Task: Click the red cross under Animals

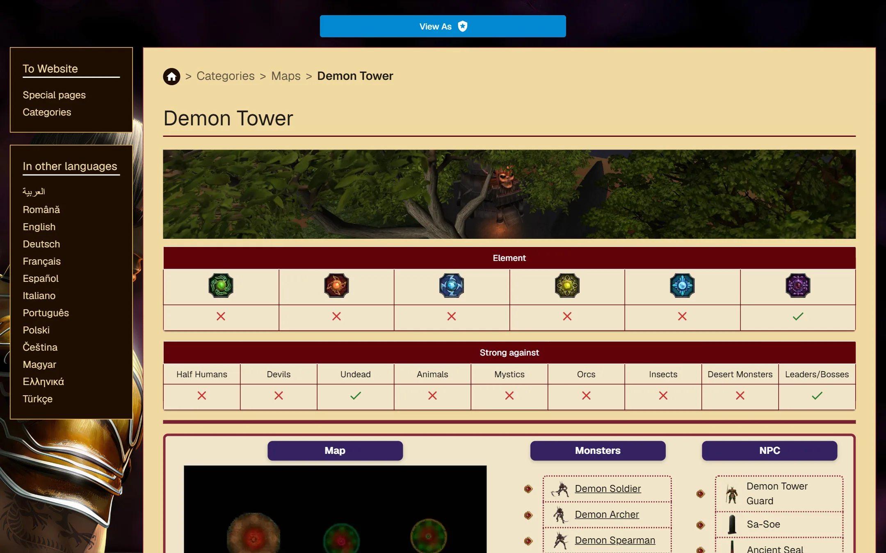Action: [432, 395]
